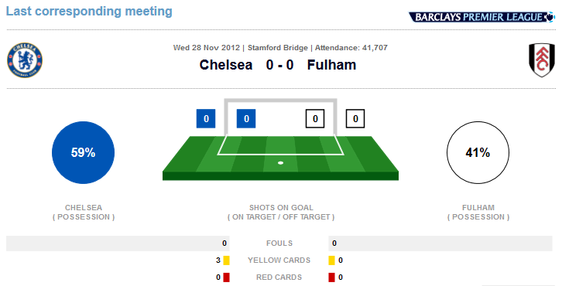The image size is (562, 286).
Task: Click Fulham's white shots on target box
Action: [315, 118]
